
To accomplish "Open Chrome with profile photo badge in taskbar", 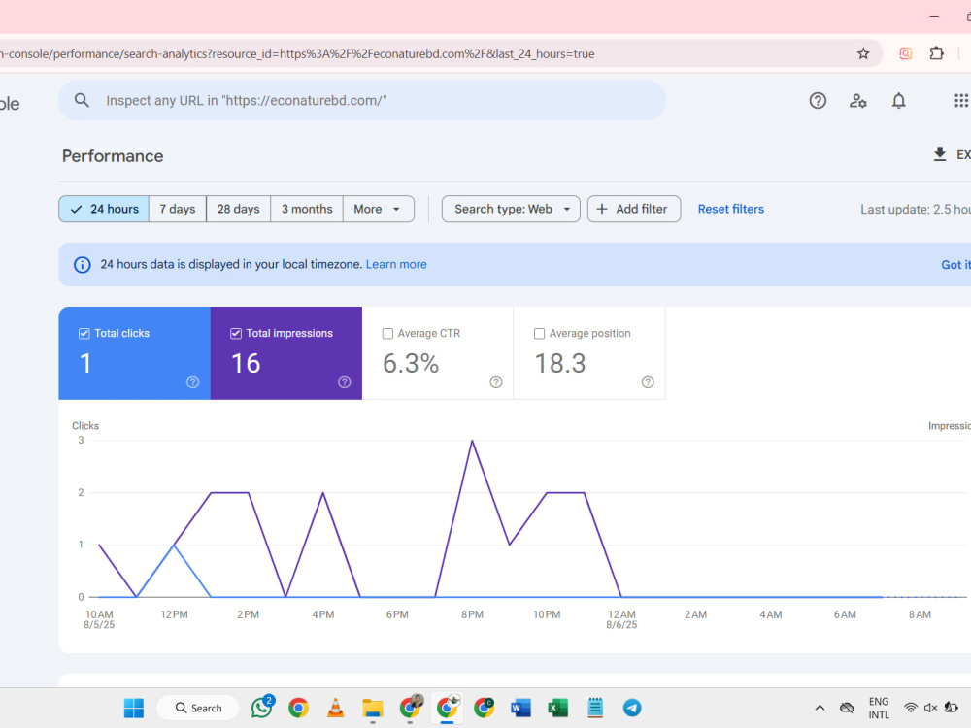I will point(410,707).
